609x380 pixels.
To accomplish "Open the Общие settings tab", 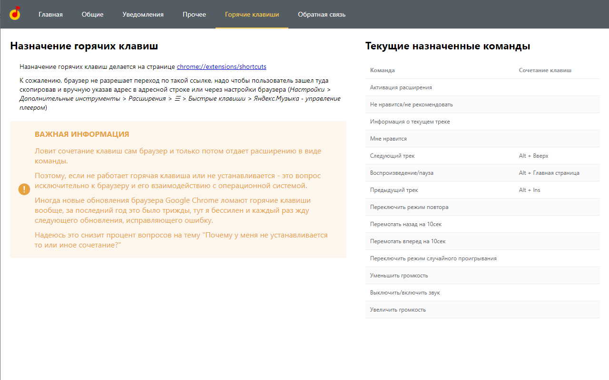I will coord(92,14).
